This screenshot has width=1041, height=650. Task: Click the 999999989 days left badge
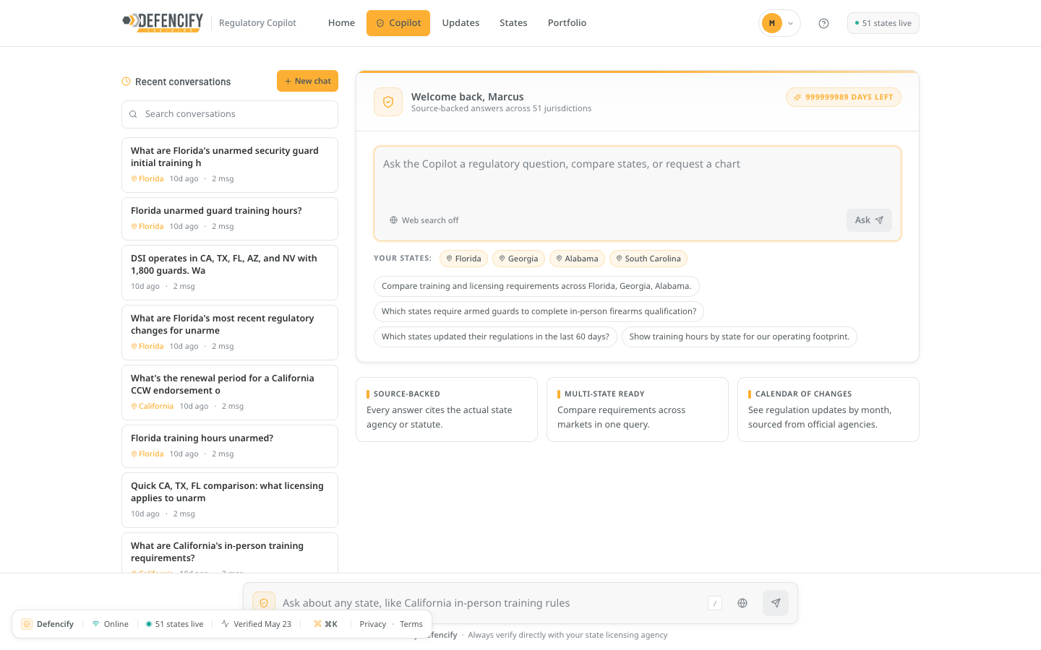(844, 97)
